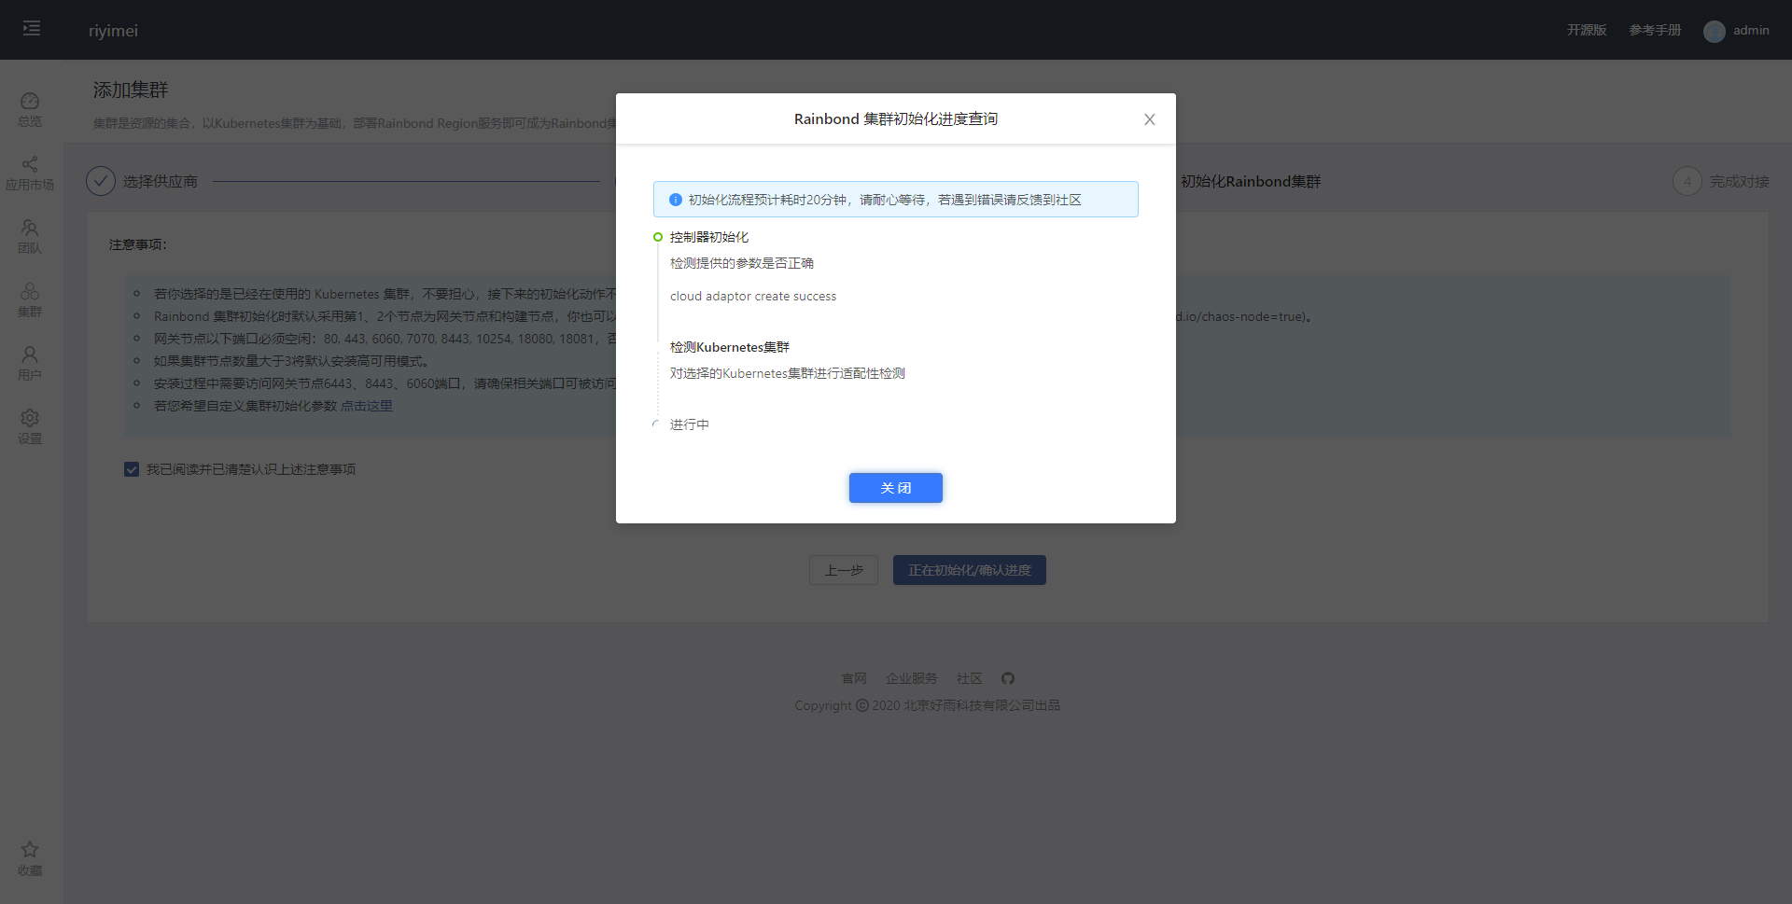Go to 团队 in the sidebar

pyautogui.click(x=30, y=236)
